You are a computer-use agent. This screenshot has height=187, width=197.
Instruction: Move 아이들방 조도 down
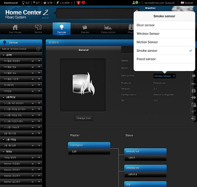[39, 73]
